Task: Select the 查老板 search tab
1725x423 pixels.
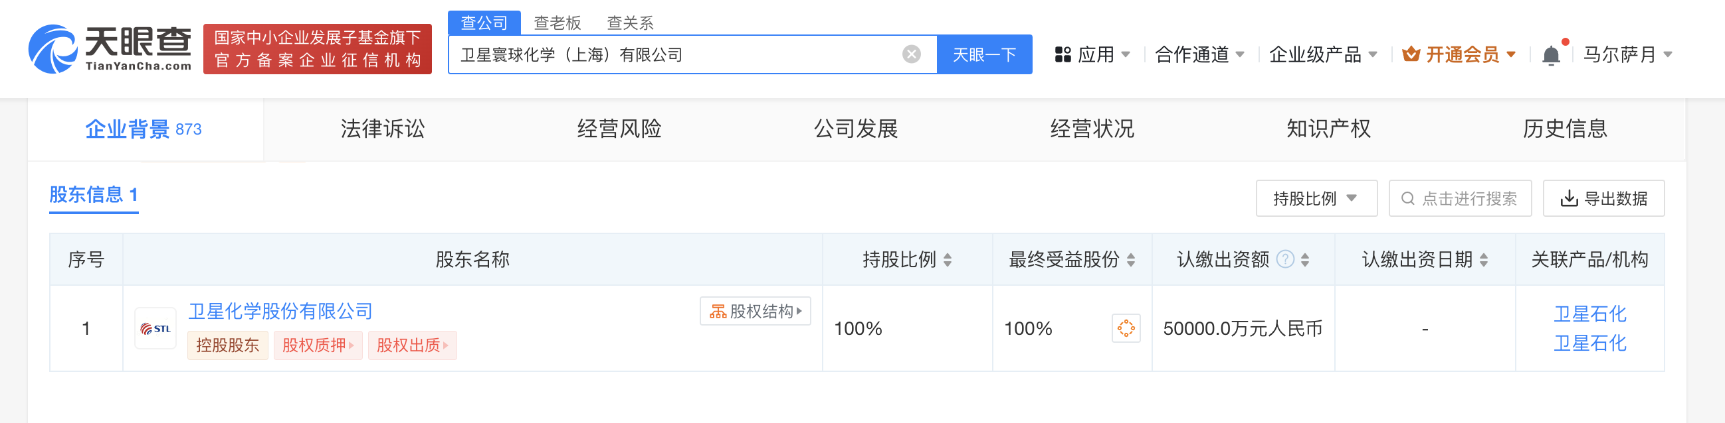Action: coord(556,23)
